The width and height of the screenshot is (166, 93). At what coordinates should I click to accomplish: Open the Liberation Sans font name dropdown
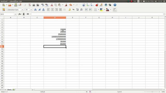(22, 10)
